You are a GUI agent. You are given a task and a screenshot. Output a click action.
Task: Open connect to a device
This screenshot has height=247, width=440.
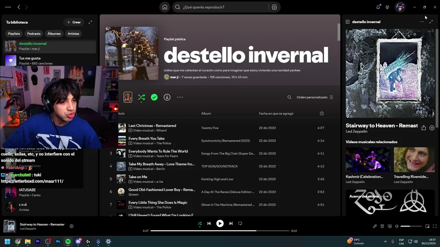pos(389,226)
